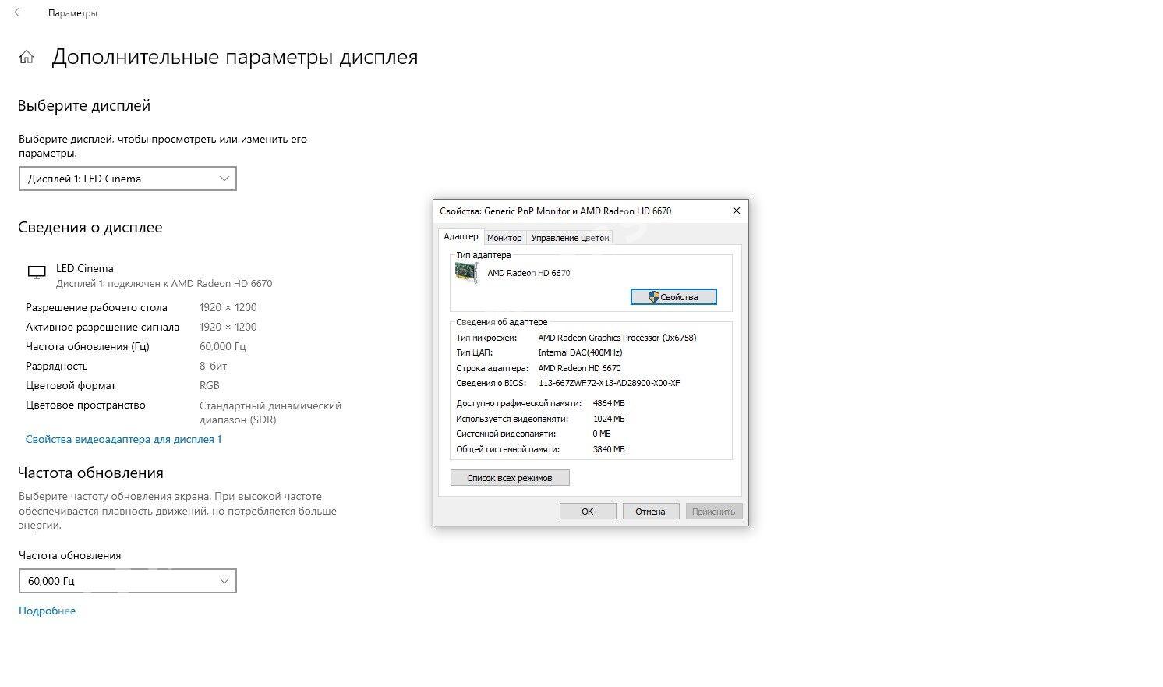This screenshot has width=1163, height=687.
Task: Click the monitor icon beside LED Cinema
Action: 36,272
